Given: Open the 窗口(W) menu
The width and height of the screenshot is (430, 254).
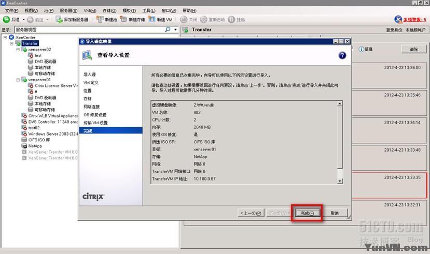Looking at the screenshot, I should [169, 11].
